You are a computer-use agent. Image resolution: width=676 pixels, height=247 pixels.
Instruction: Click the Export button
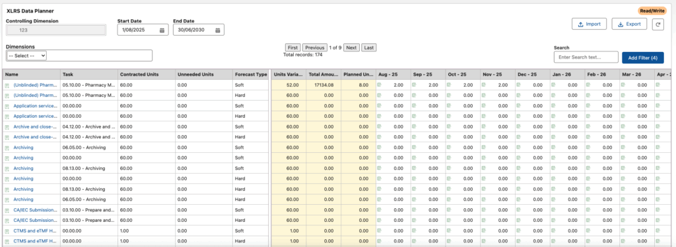click(629, 24)
